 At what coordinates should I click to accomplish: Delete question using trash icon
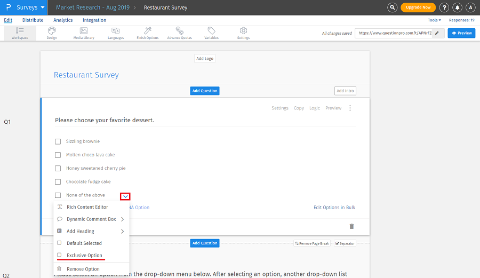(x=351, y=226)
